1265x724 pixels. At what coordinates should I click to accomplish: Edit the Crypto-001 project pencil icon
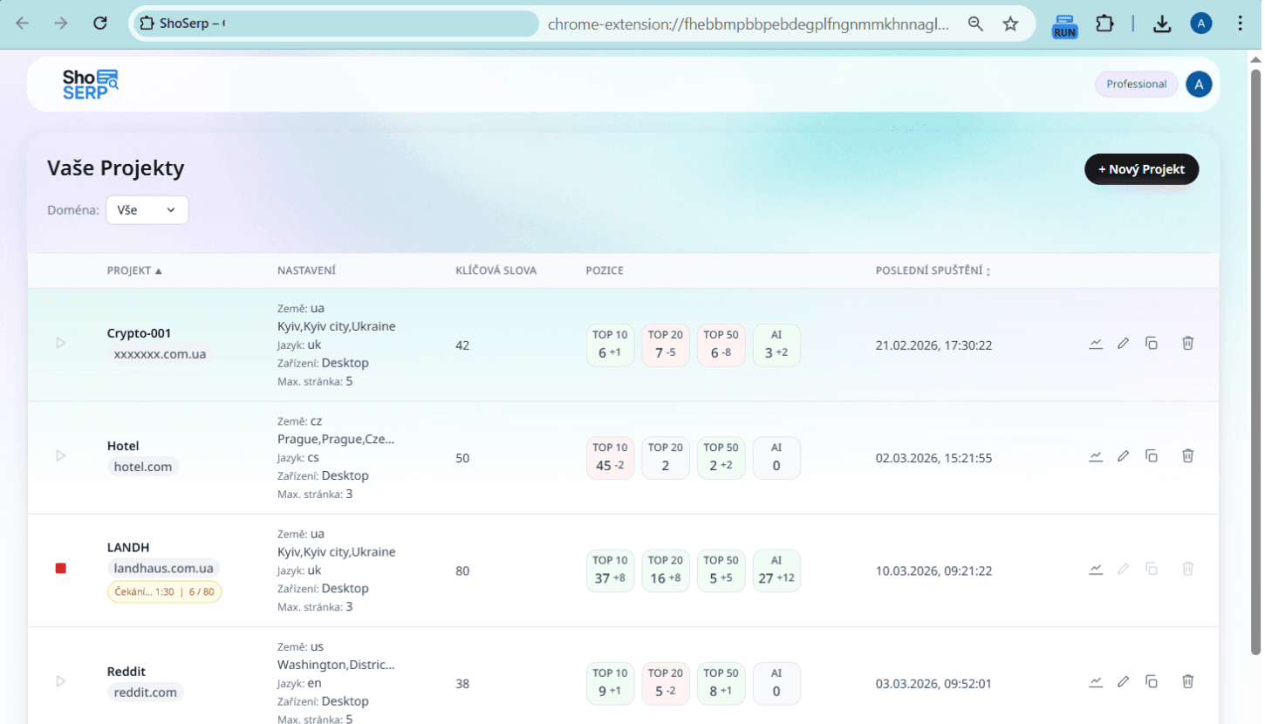pyautogui.click(x=1124, y=344)
